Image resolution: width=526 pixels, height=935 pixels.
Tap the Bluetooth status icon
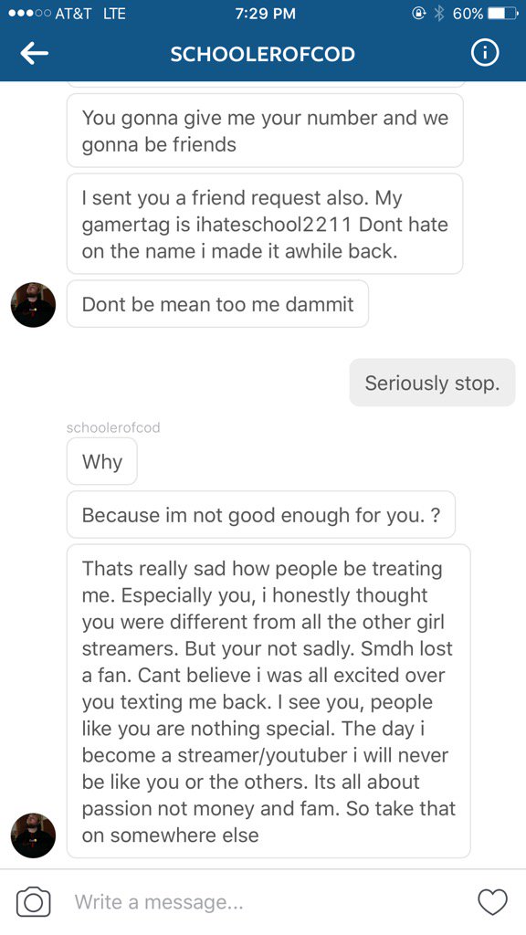coord(439,14)
